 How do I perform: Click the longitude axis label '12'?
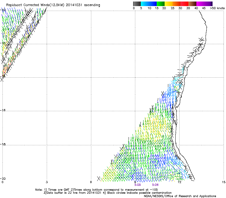click(x=179, y=182)
